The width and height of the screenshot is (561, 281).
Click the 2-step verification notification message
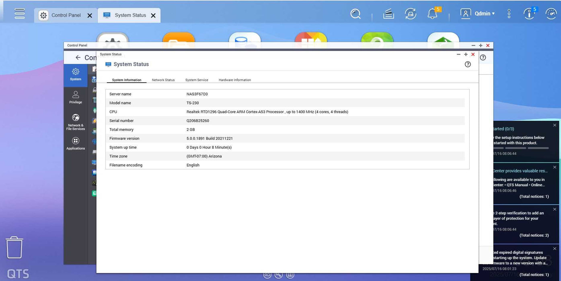(x=519, y=218)
